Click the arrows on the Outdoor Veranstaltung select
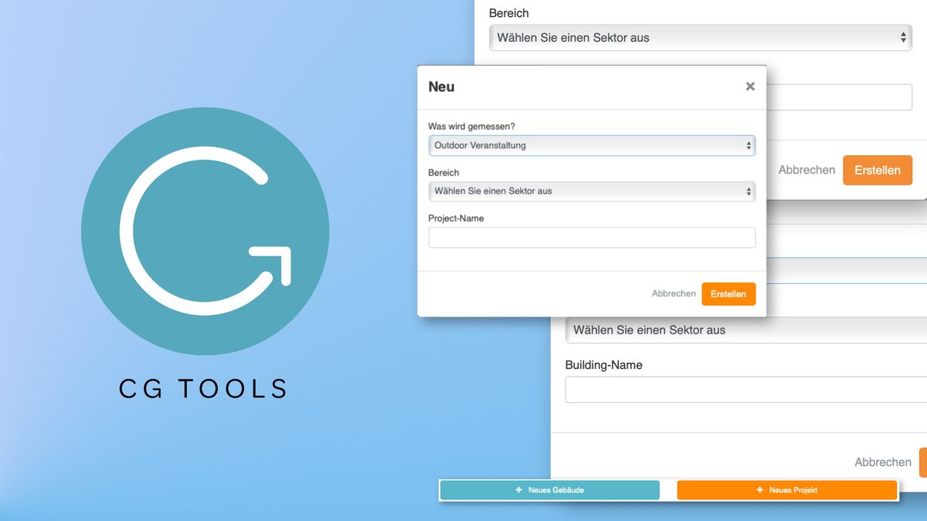The image size is (927, 521). (x=748, y=145)
